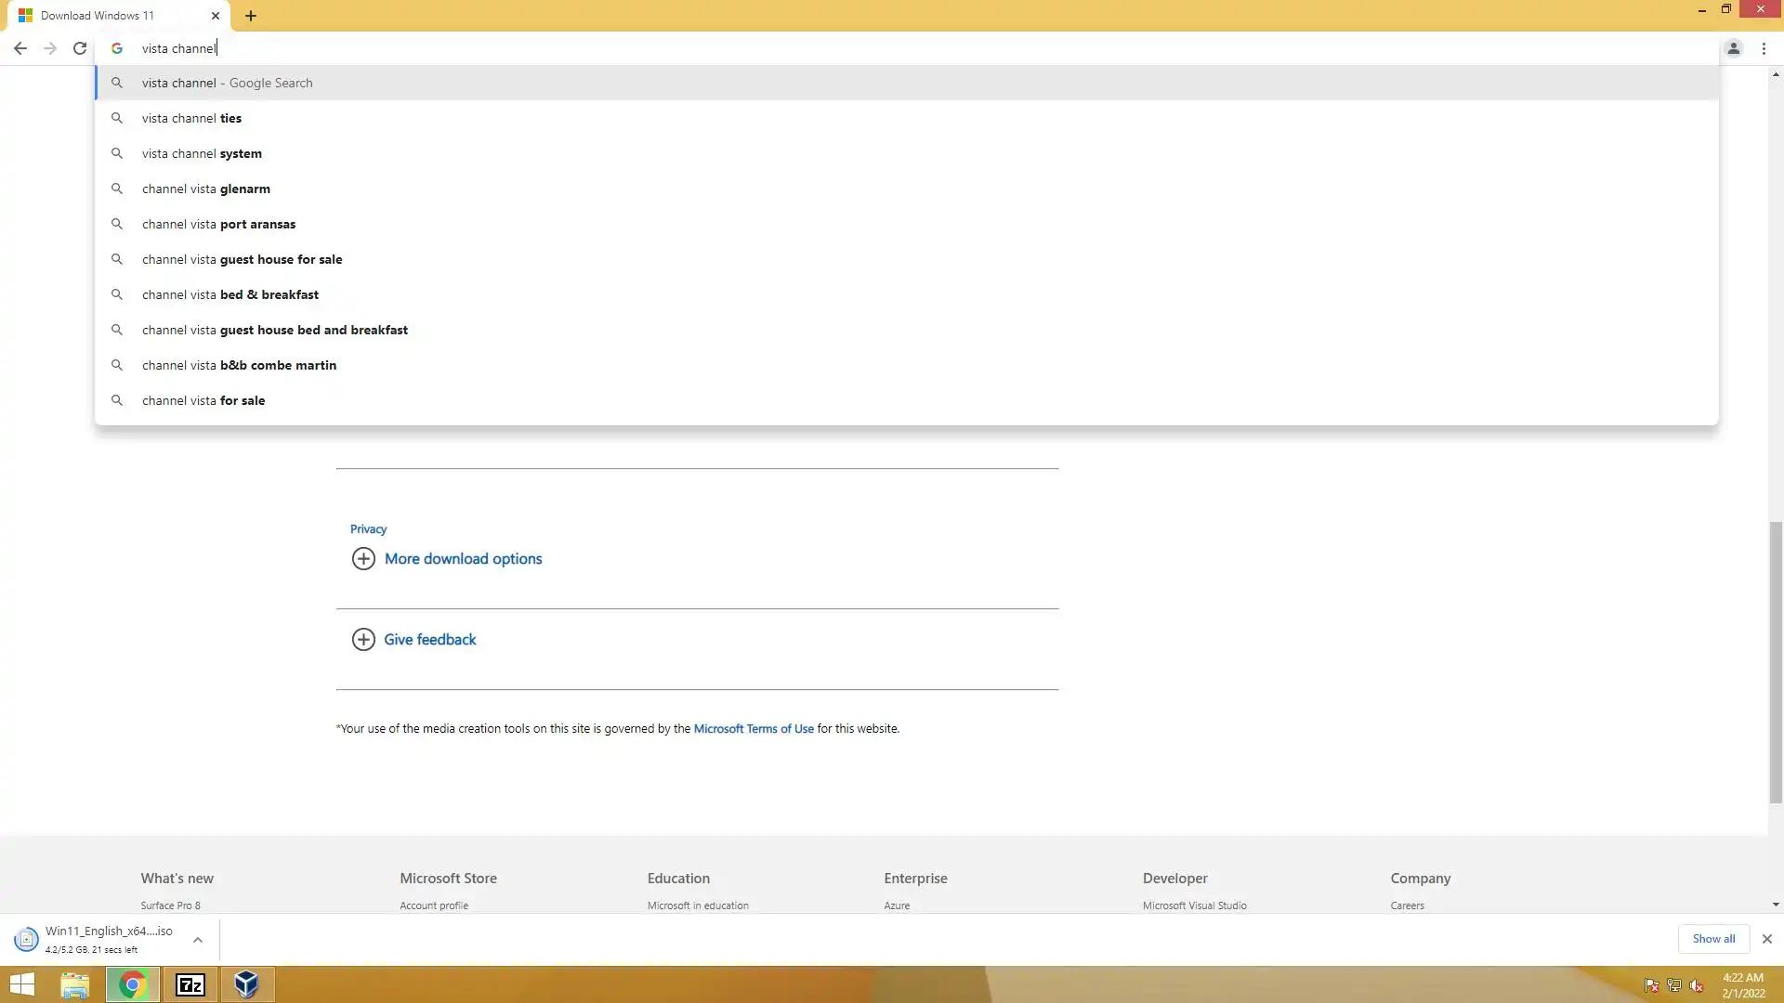Image resolution: width=1784 pixels, height=1003 pixels.
Task: Open Chrome three-dot menu
Action: pos(1764,48)
